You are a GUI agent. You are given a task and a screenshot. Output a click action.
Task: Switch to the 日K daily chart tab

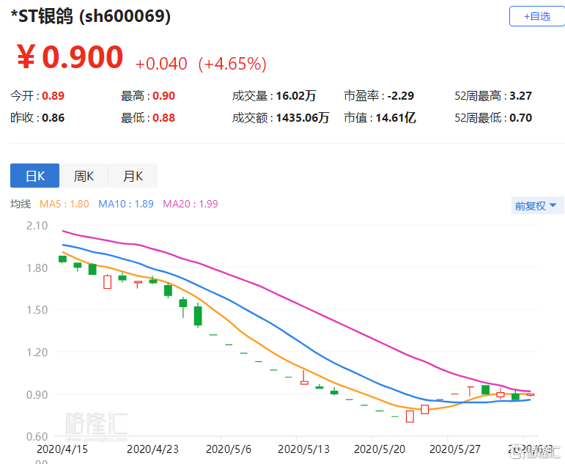35,176
